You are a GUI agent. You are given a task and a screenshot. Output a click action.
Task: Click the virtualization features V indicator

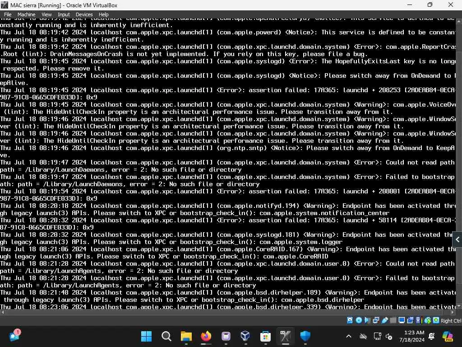(418, 320)
